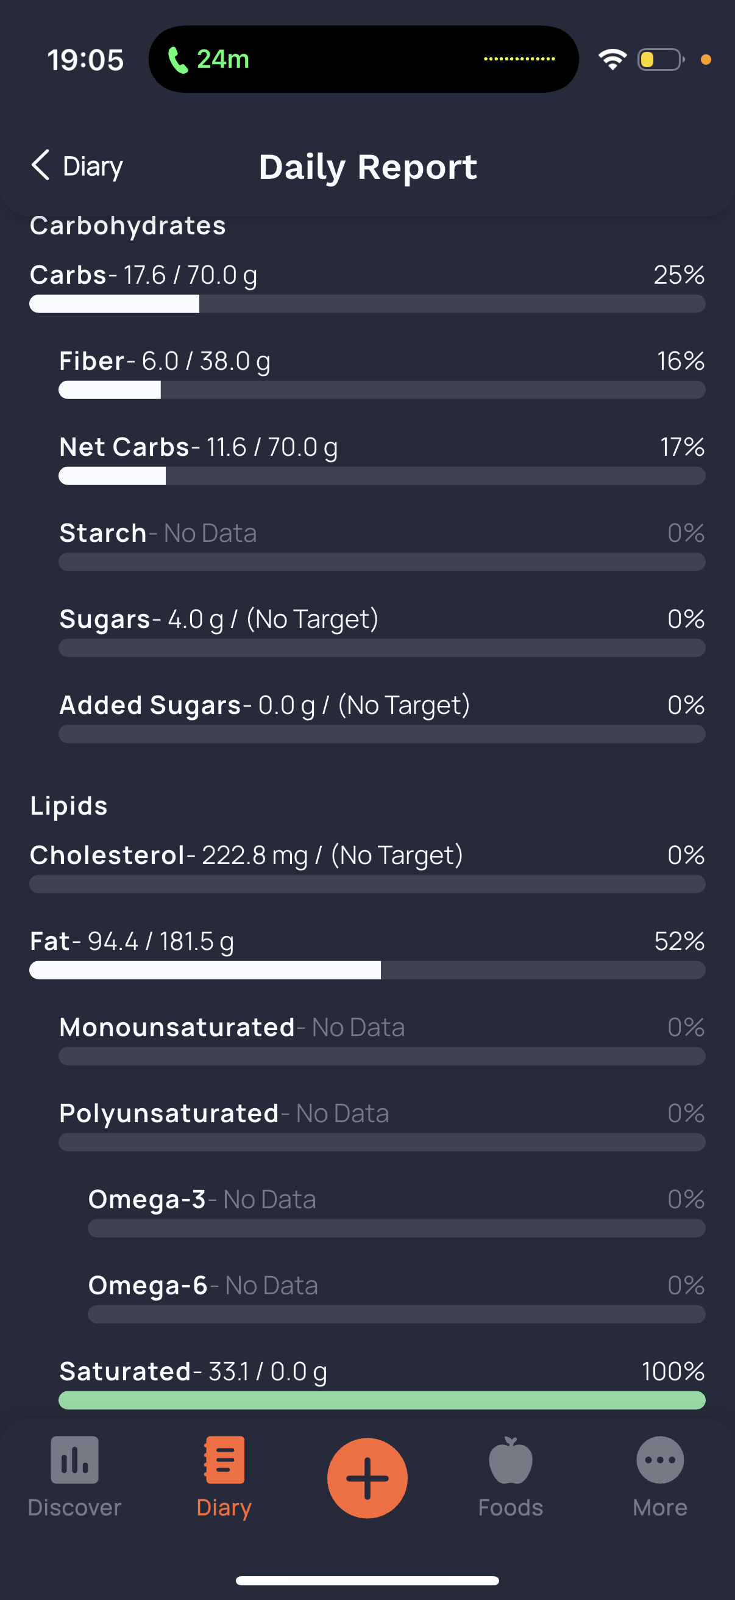The image size is (735, 1600).
Task: Tap the green phone call icon
Action: tap(178, 60)
